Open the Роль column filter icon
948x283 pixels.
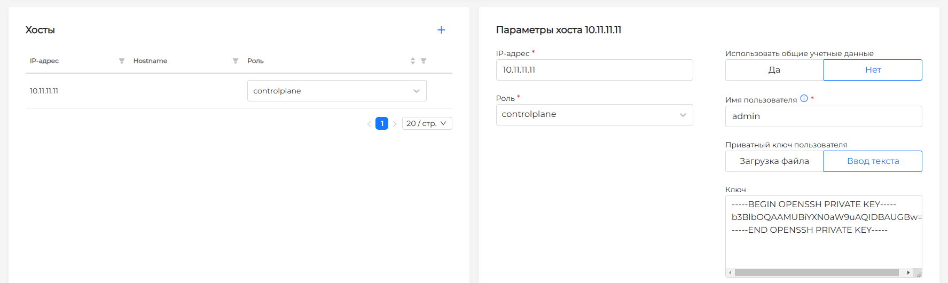tap(424, 61)
